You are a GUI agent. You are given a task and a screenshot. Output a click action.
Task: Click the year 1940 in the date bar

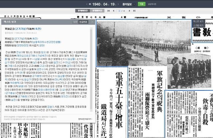pos(96,4)
